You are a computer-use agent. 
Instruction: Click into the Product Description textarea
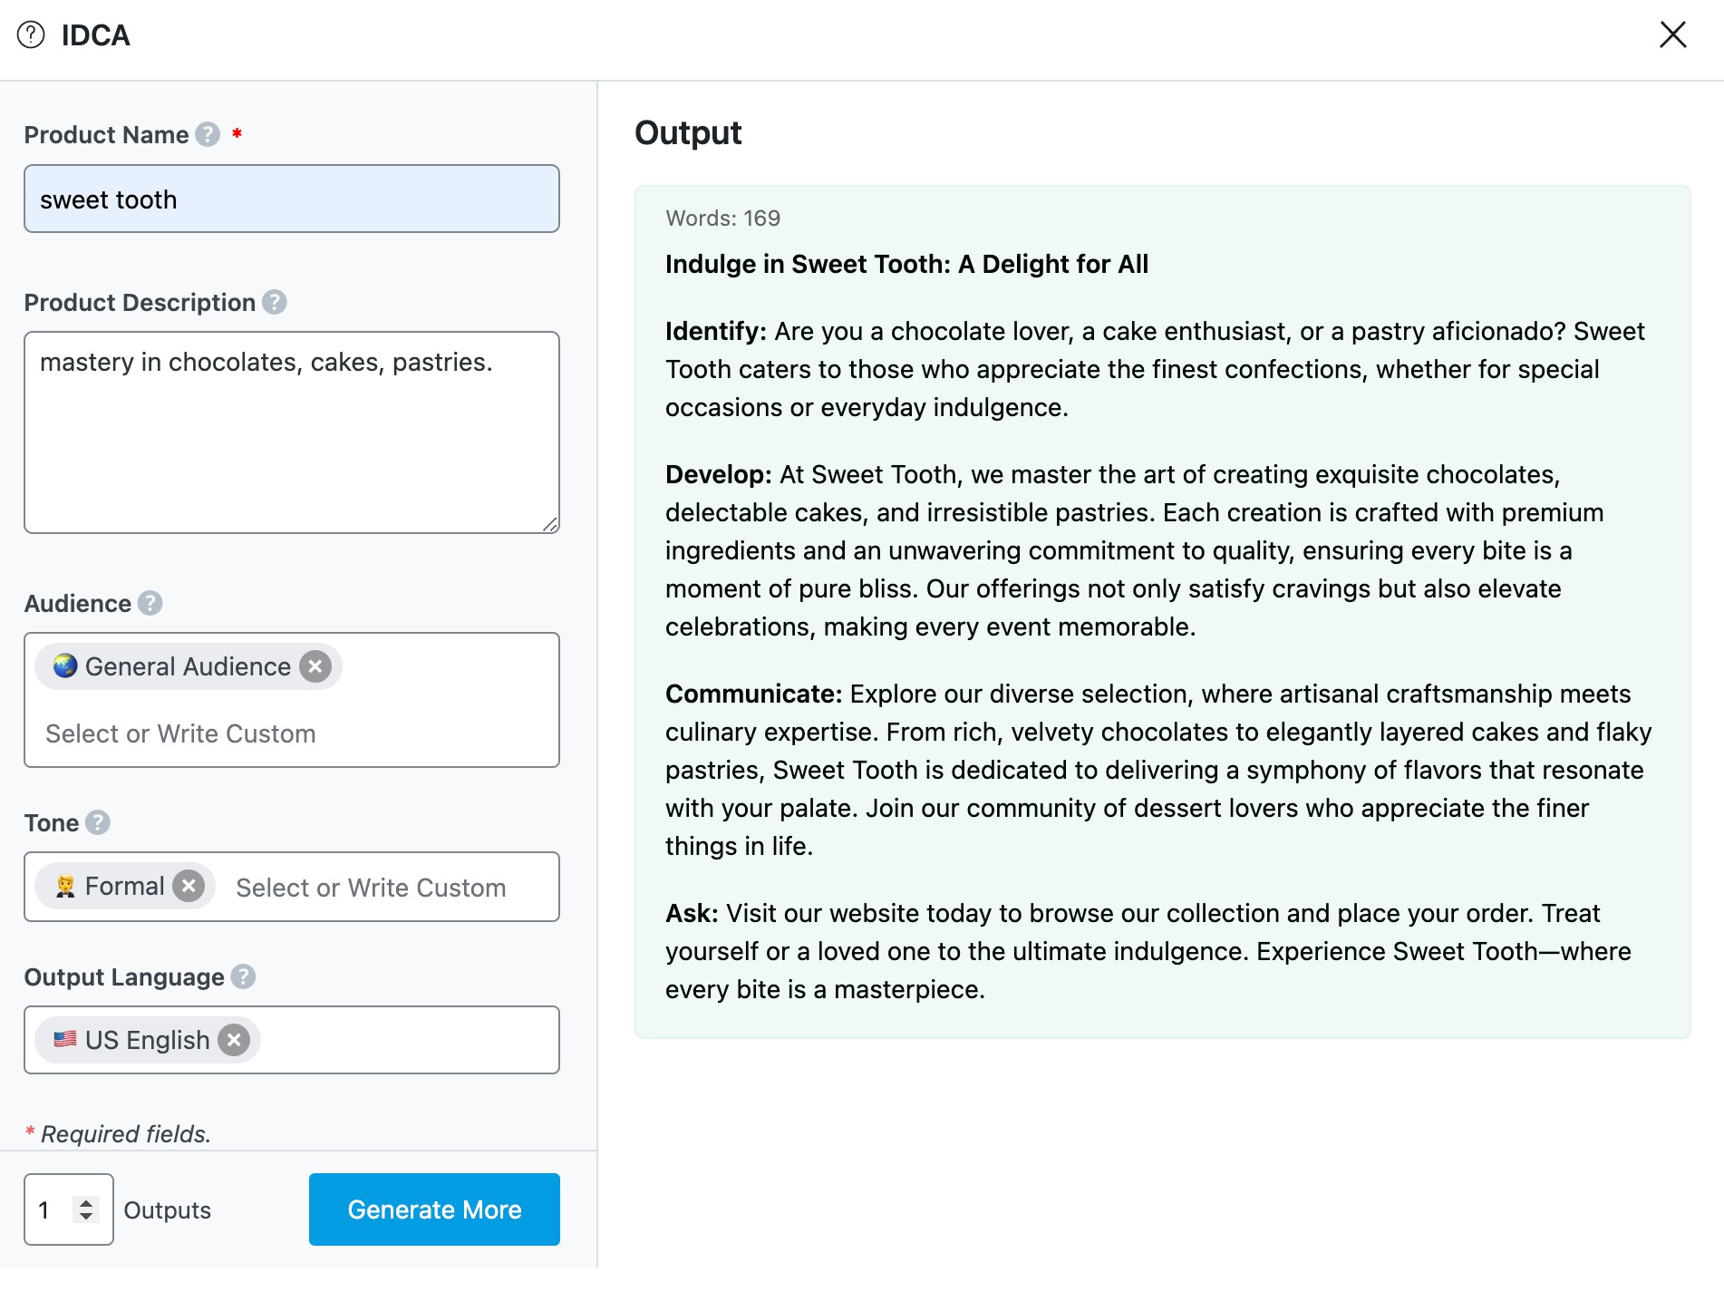pyautogui.click(x=292, y=432)
